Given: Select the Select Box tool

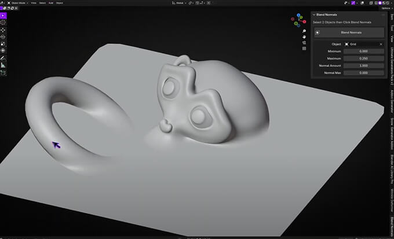Looking at the screenshot, I should coord(3,16).
